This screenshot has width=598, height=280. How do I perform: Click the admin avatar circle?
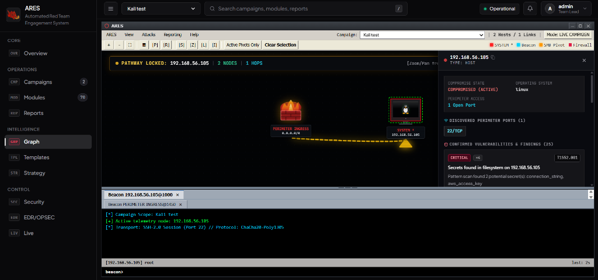(x=550, y=9)
